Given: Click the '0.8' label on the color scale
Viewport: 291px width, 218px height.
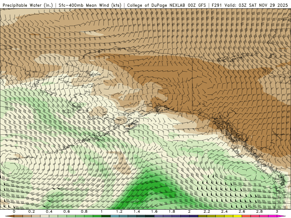Looking at the screenshot, I should tap(84, 211).
